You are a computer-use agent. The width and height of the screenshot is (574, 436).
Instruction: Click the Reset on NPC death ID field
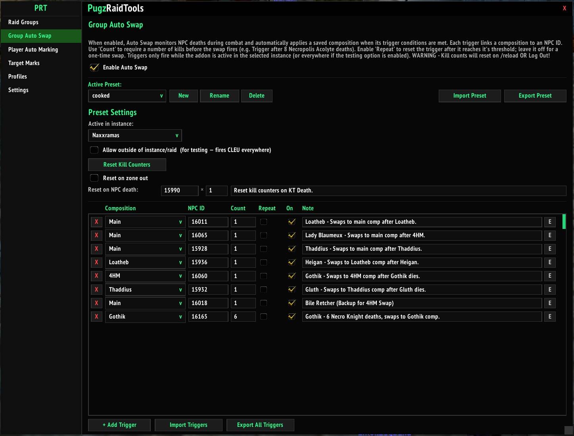[x=180, y=190]
